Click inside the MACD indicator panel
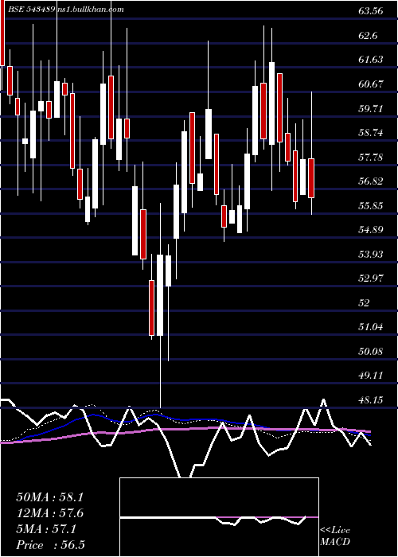Image resolution: width=398 pixels, height=557 pixels. (x=219, y=517)
